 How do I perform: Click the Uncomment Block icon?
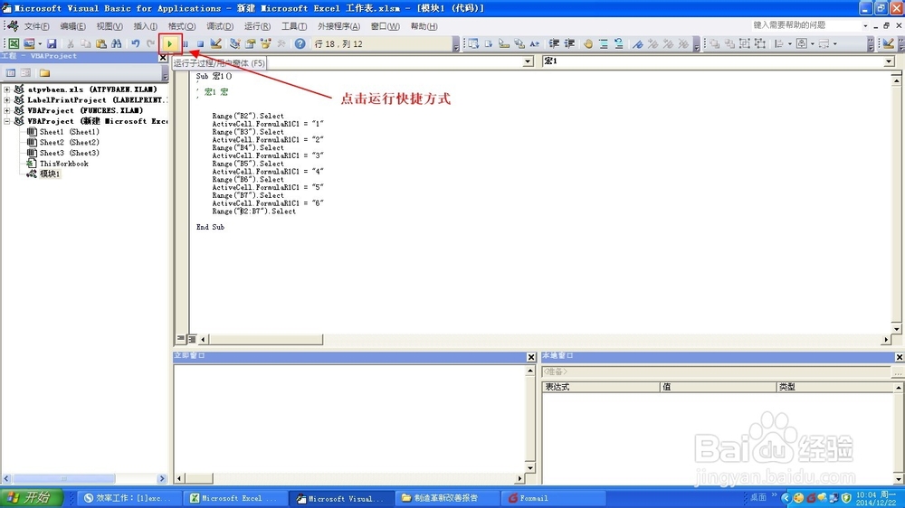pos(619,43)
